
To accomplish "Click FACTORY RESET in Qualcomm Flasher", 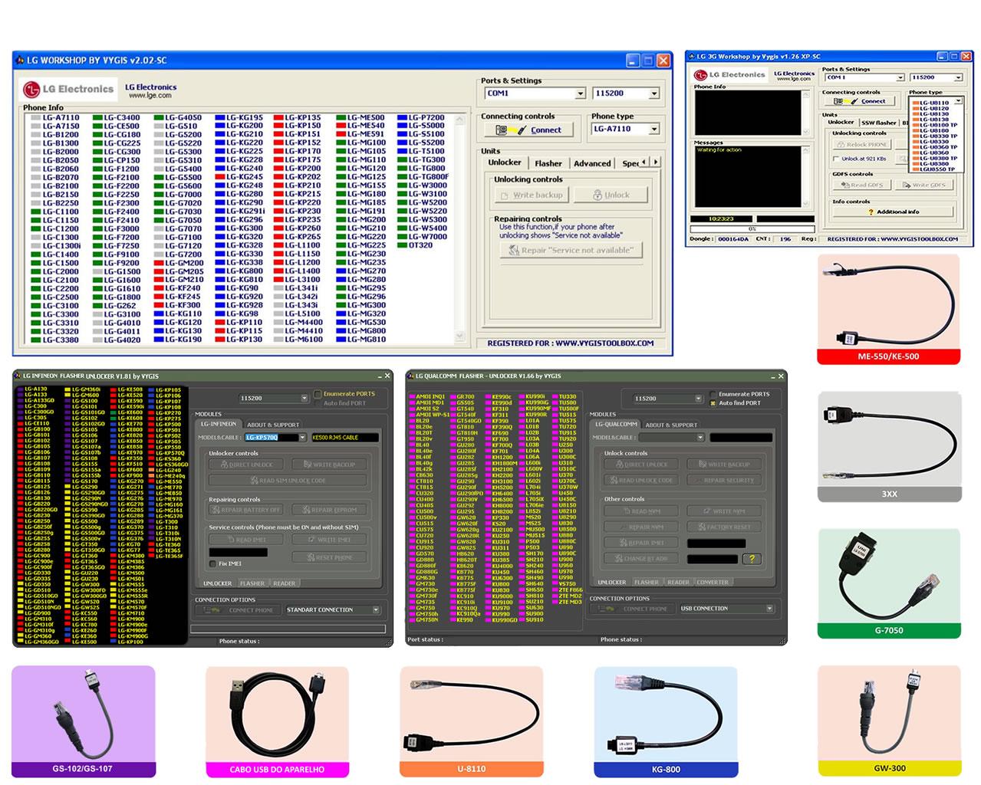I will (723, 527).
